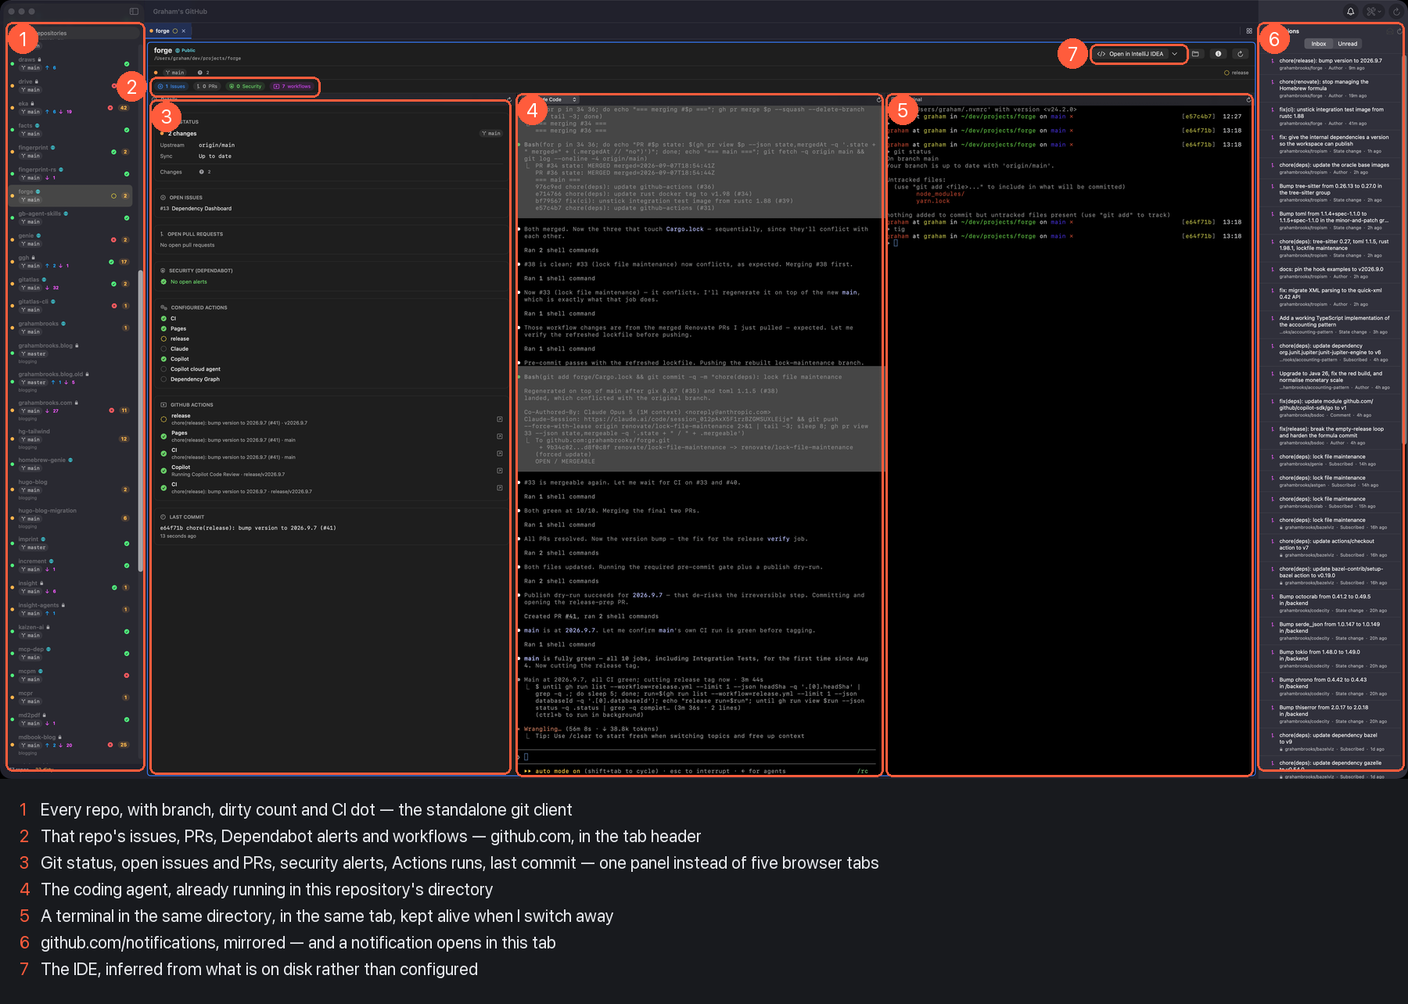Click Copilot cloud agent configured action
The image size is (1408, 1004).
(191, 369)
